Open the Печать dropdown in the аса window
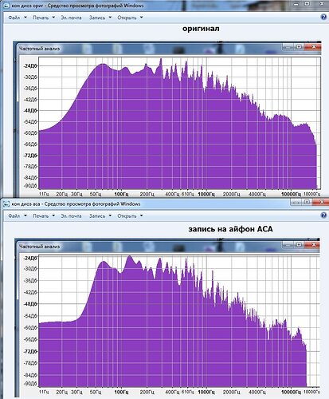The image size is (329, 399). pyautogui.click(x=44, y=215)
